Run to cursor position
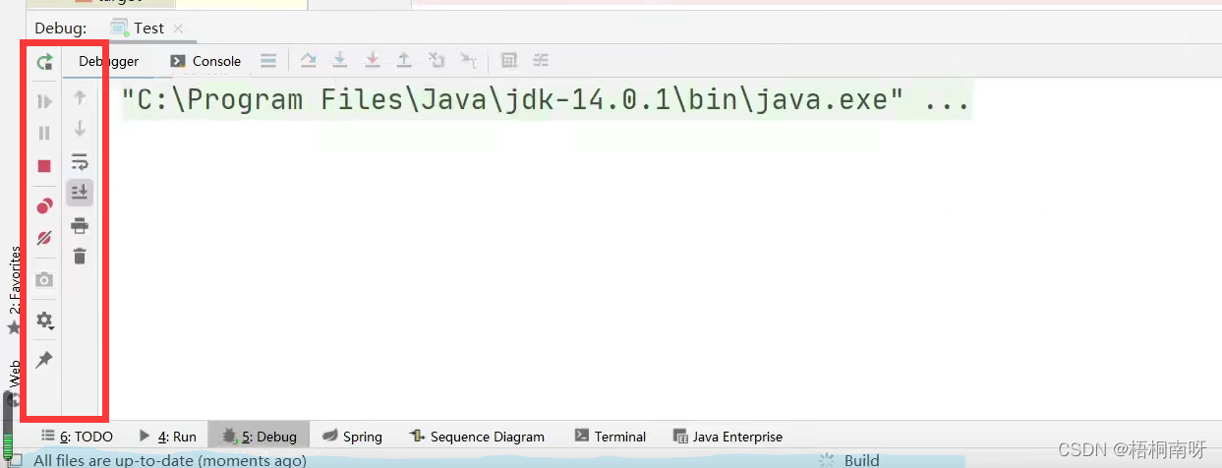Screen dimensions: 1222x468 click(x=469, y=61)
